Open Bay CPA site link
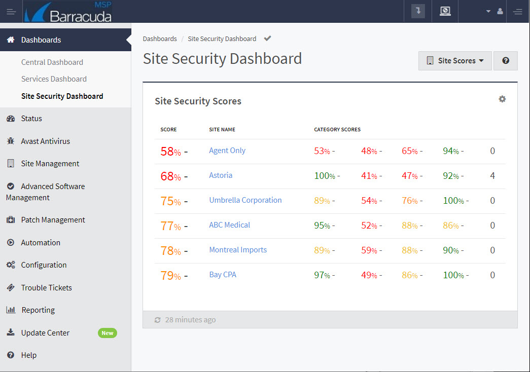The image size is (530, 372). click(x=223, y=275)
